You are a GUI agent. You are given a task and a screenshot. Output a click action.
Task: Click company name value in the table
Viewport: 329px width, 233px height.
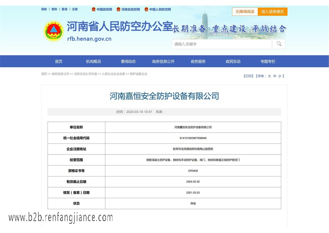coord(193,127)
